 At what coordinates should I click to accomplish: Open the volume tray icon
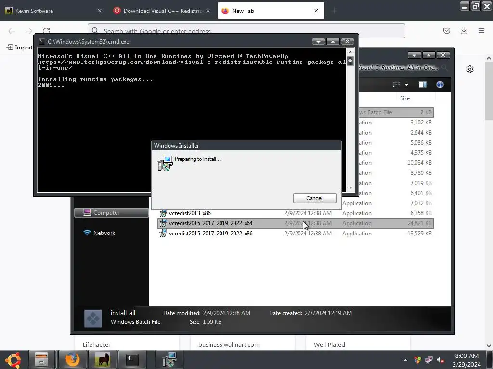coord(441,360)
